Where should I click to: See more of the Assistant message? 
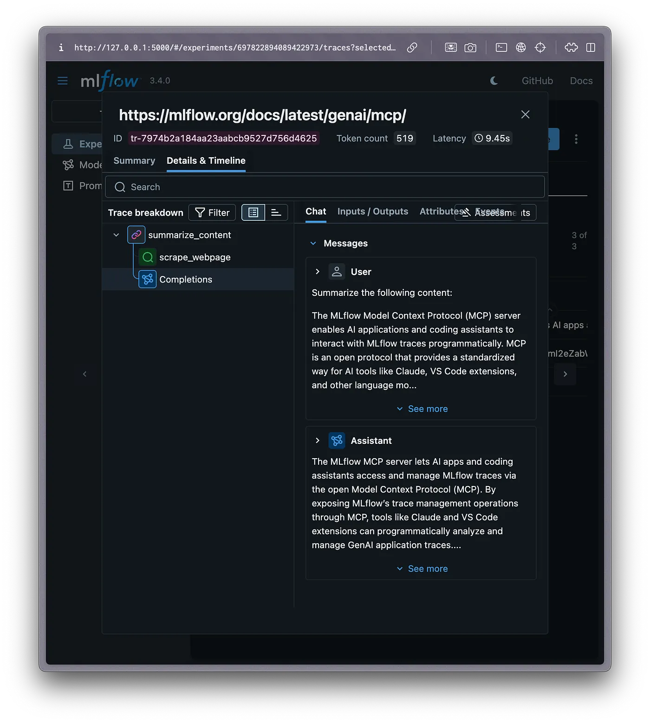[422, 569]
